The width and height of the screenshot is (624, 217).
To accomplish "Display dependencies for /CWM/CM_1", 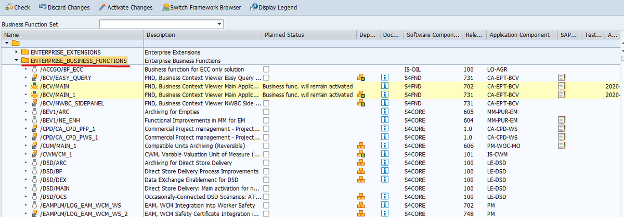I will pos(361,154).
